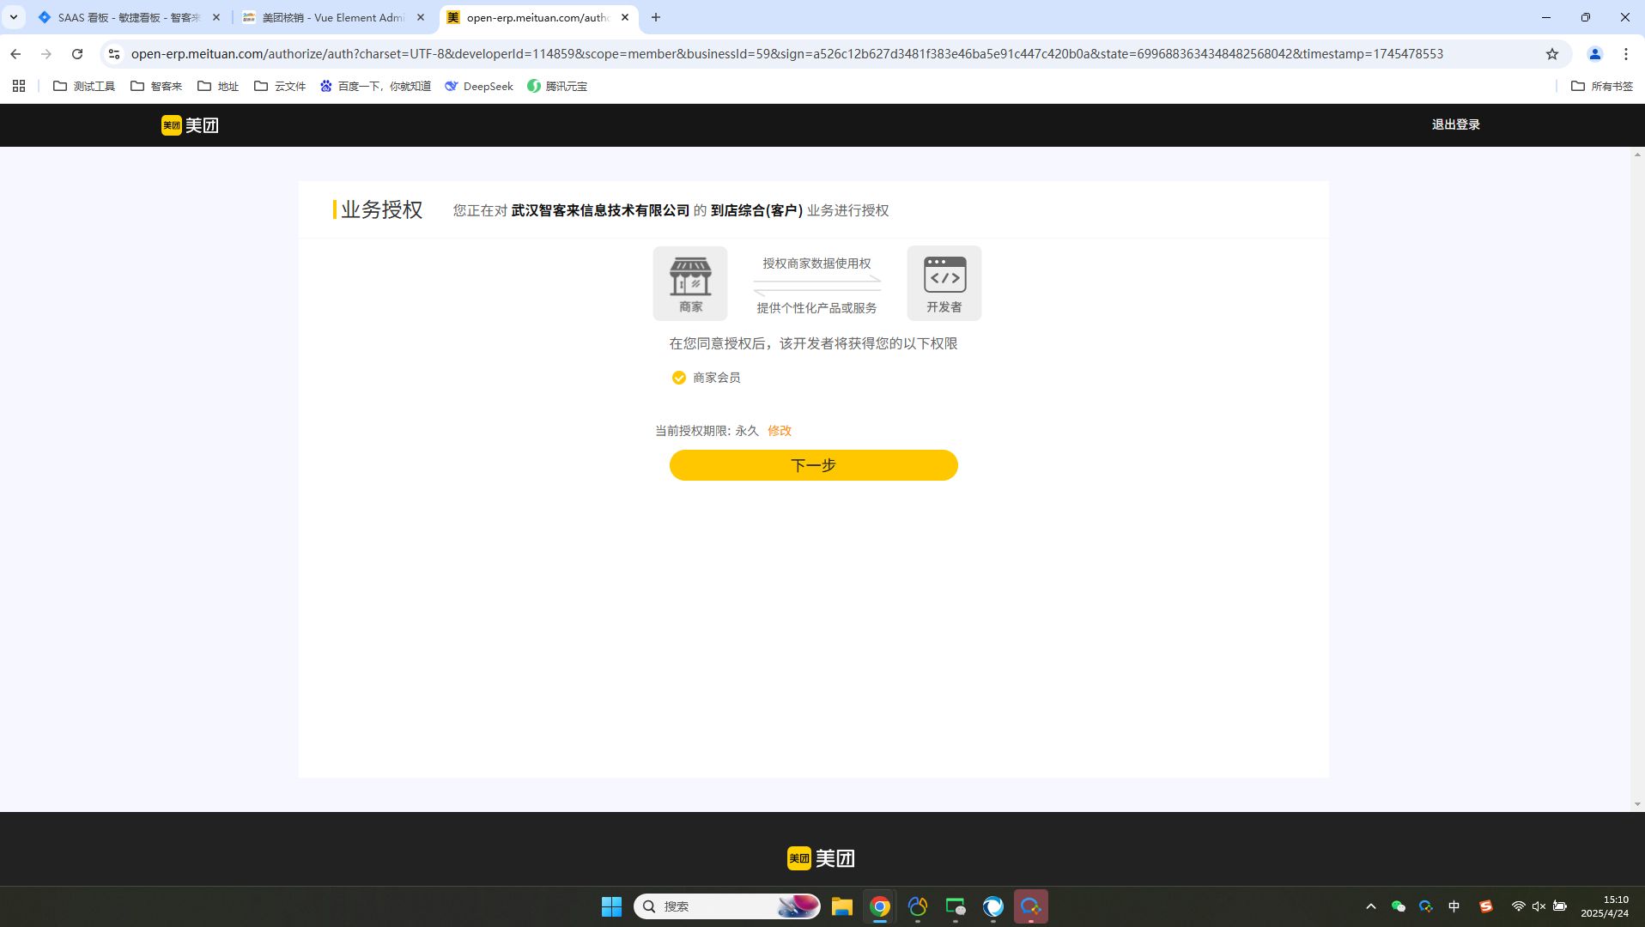The image size is (1645, 927).
Task: Click the page scrollbar up arrow
Action: [1637, 154]
